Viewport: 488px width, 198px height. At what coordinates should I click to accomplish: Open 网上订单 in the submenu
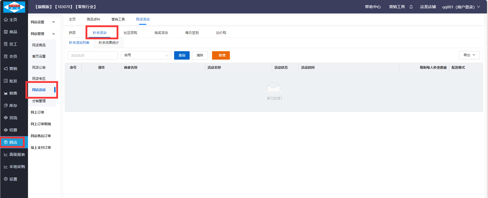click(x=37, y=112)
